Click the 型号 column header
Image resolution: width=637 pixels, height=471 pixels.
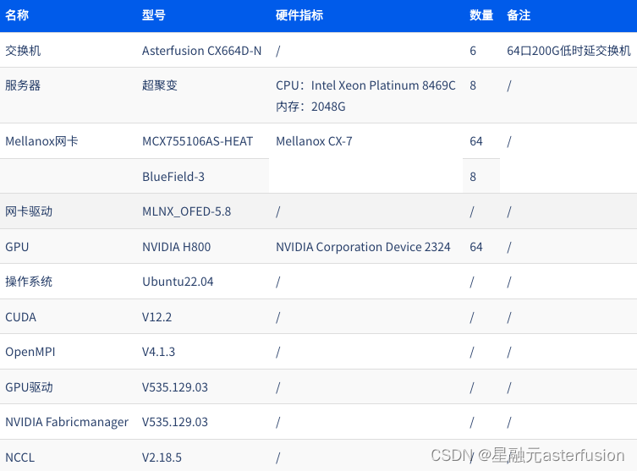pyautogui.click(x=154, y=15)
